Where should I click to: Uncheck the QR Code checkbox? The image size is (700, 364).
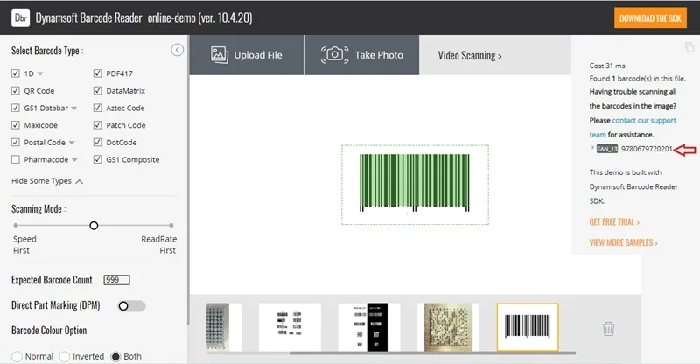[16, 91]
